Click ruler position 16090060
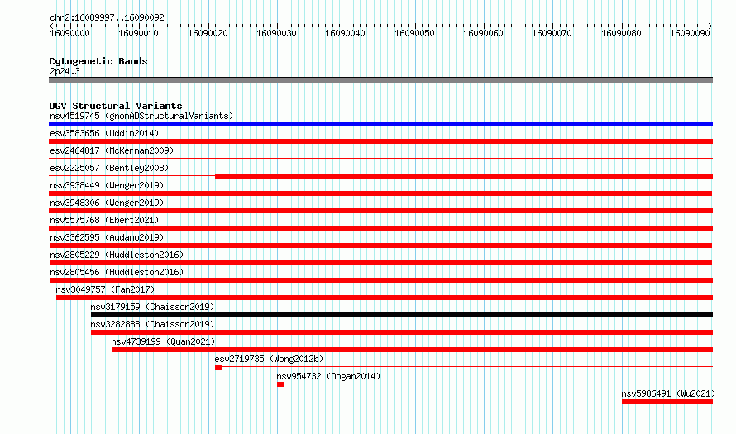 [484, 33]
